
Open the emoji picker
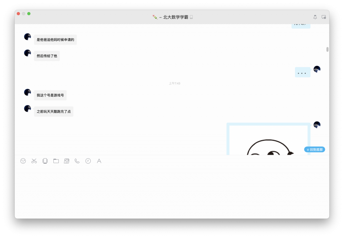tap(23, 161)
